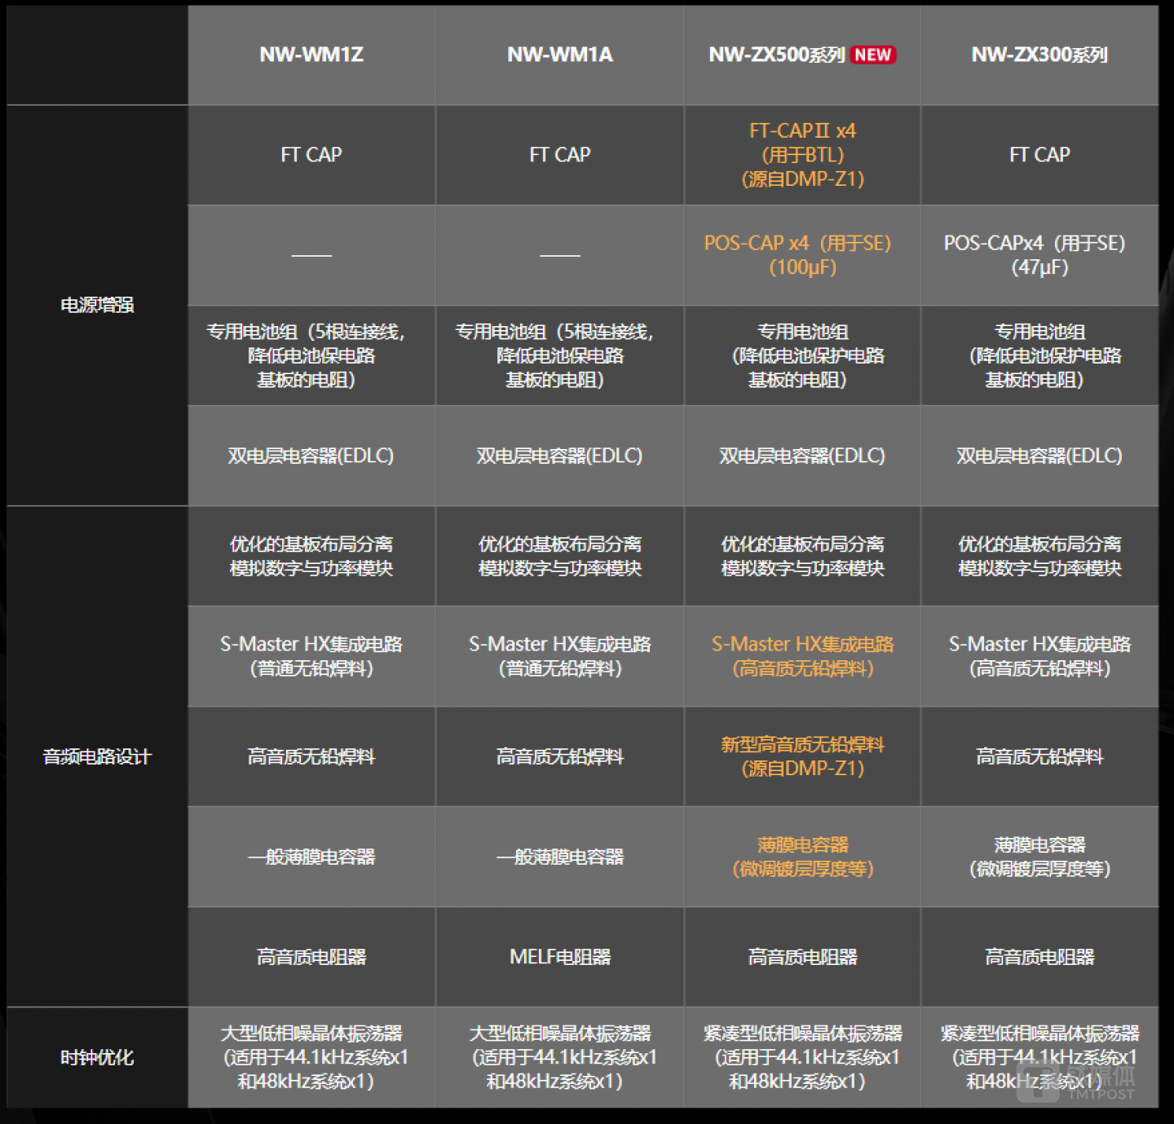The width and height of the screenshot is (1174, 1124).
Task: Click the 专用电池组 cell under NW-ZX300系列
Action: pyautogui.click(x=1039, y=355)
